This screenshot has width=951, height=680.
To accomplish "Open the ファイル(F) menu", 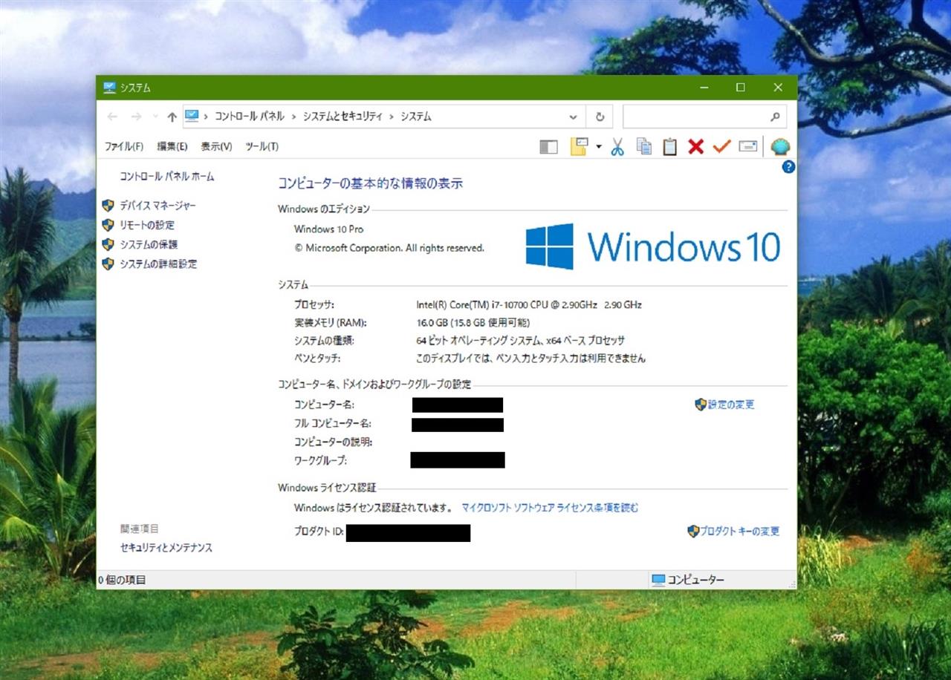I will [x=124, y=147].
